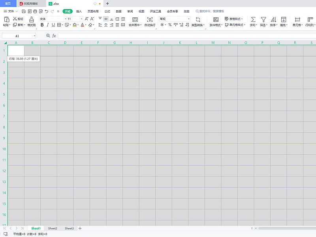
Task: Toggle horizontal center alignment
Action: click(x=106, y=25)
